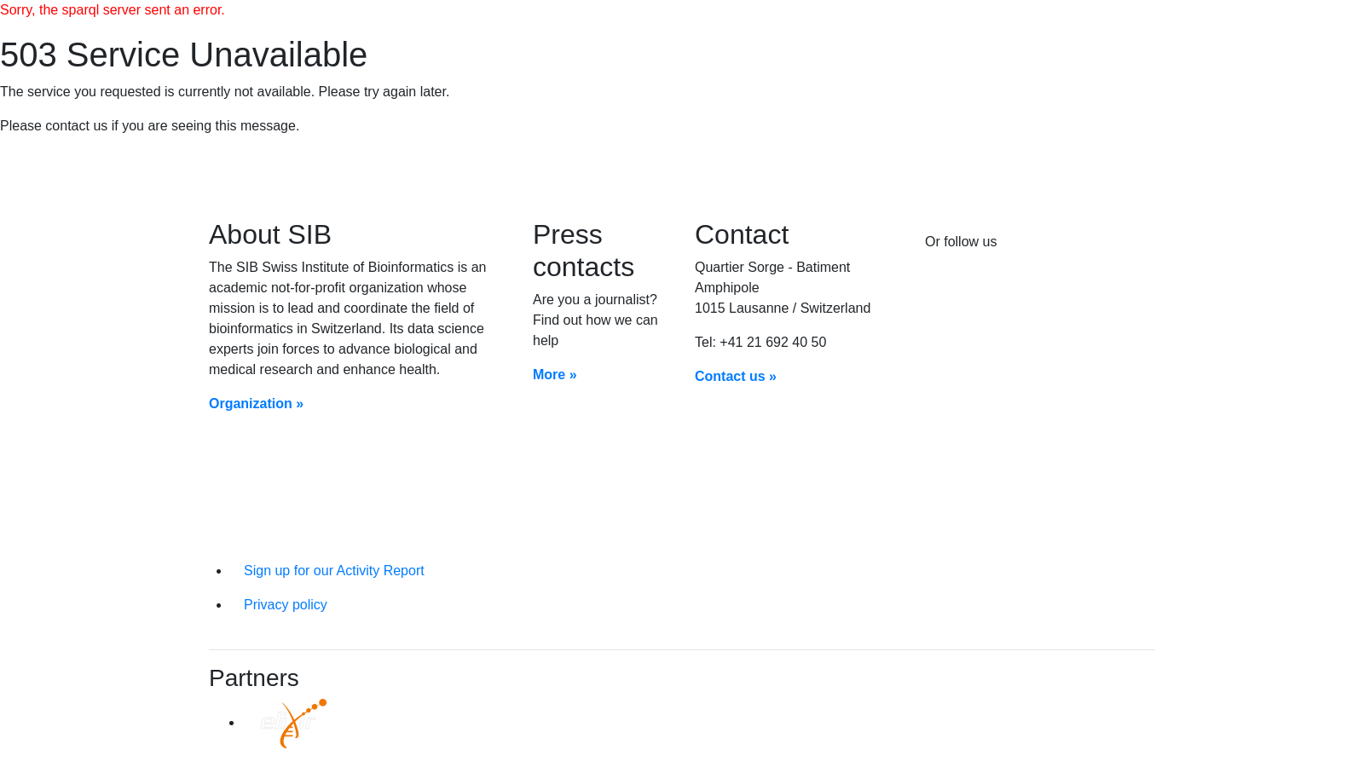The width and height of the screenshot is (1364, 767).
Task: Click the Press contacts heading
Action: (x=583, y=251)
